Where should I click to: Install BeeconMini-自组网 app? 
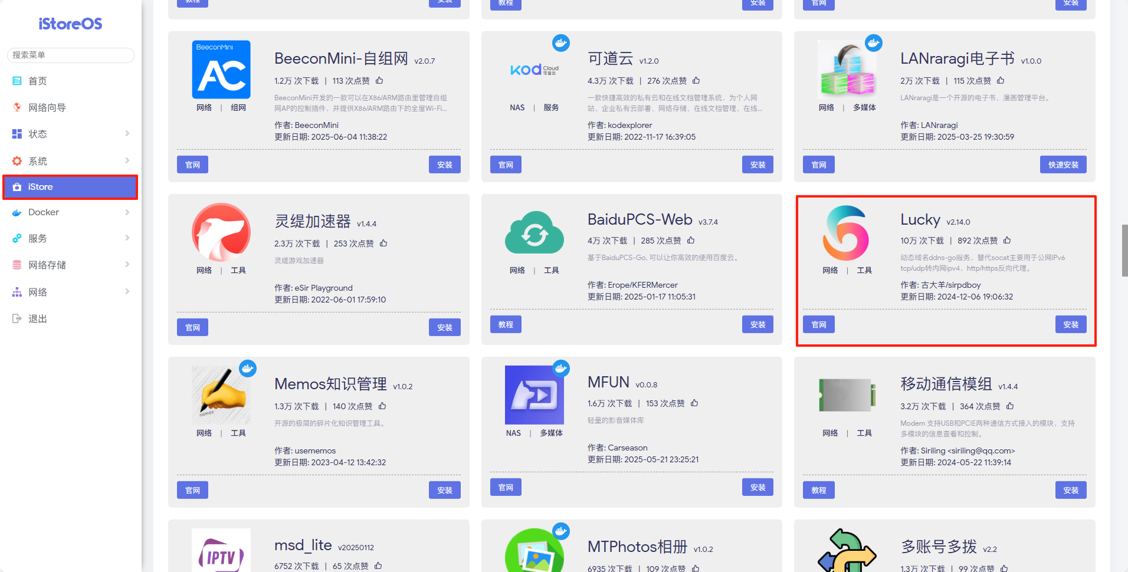tap(445, 165)
